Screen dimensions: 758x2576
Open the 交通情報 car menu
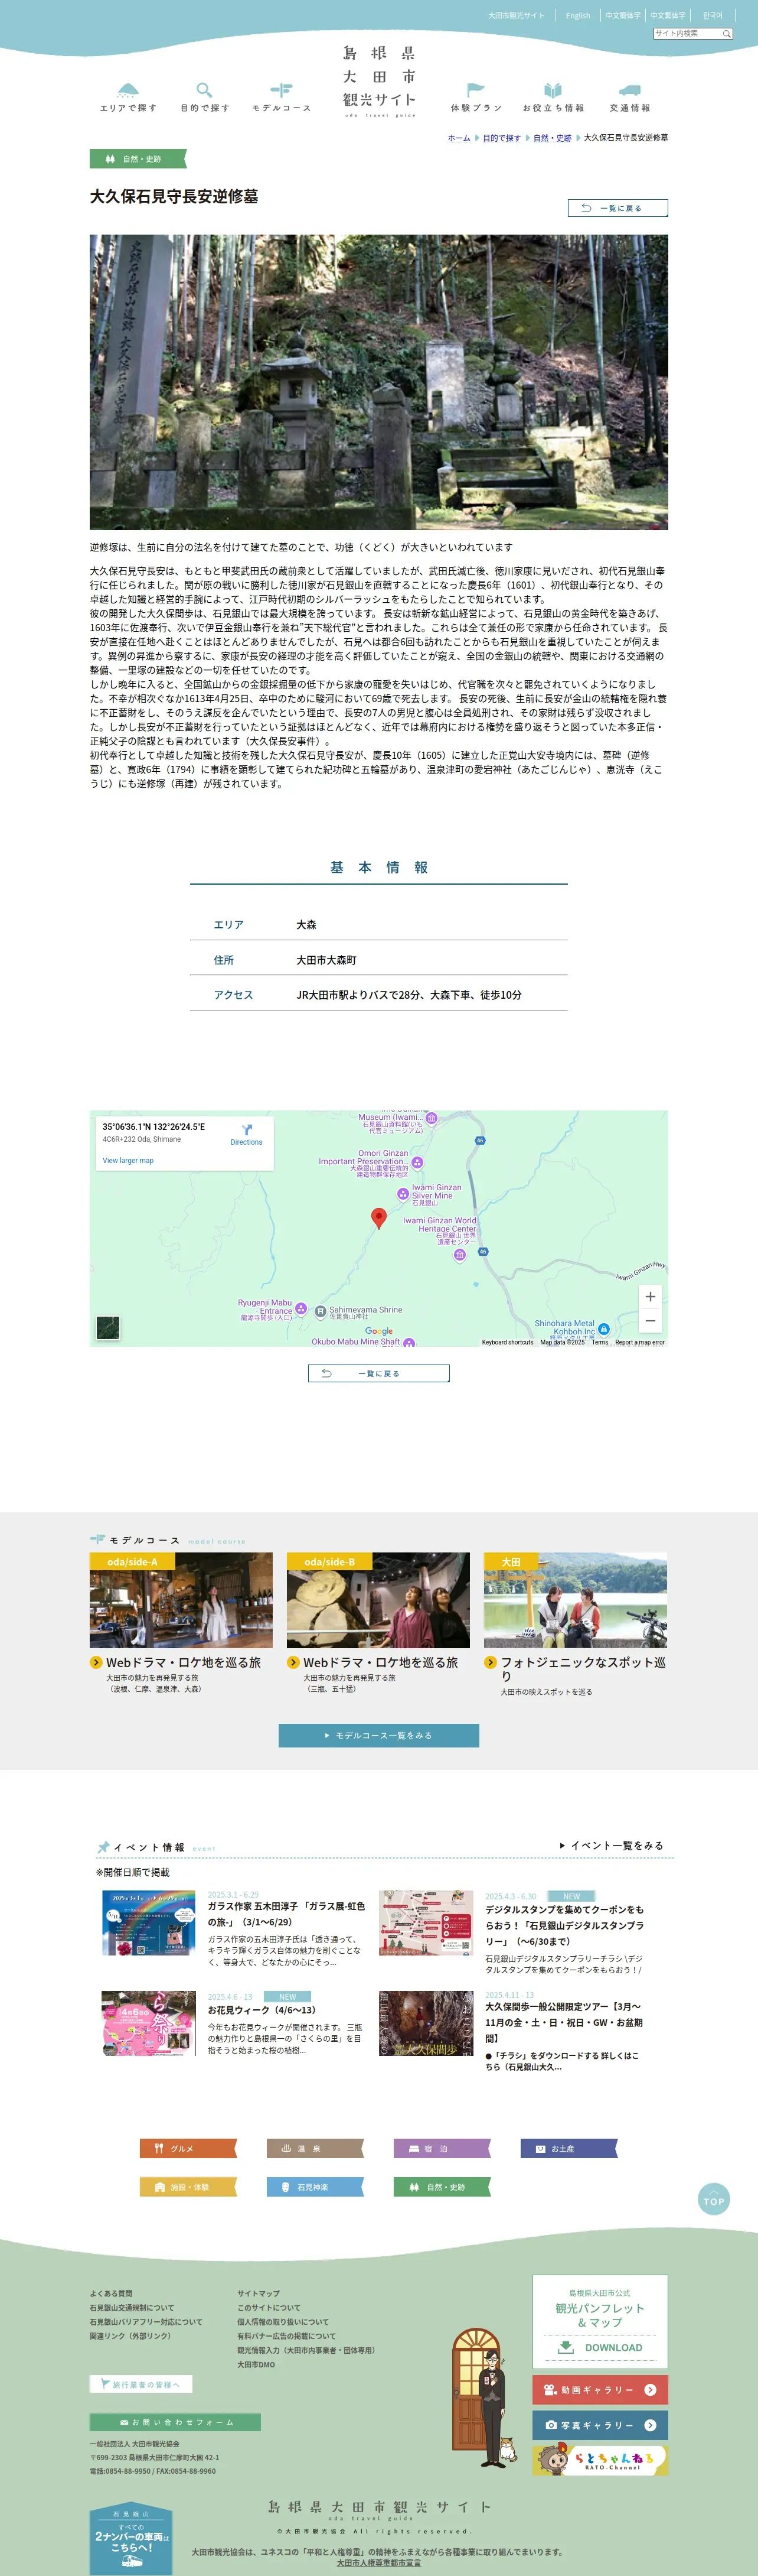pyautogui.click(x=629, y=96)
